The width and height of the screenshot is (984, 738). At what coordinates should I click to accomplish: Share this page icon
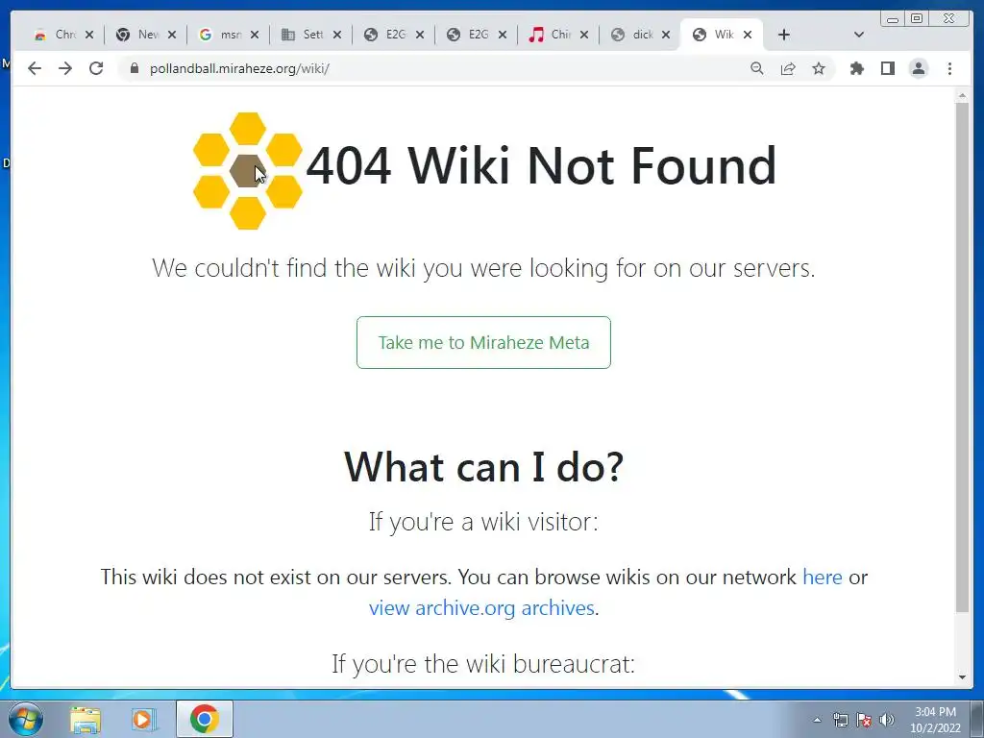point(788,68)
